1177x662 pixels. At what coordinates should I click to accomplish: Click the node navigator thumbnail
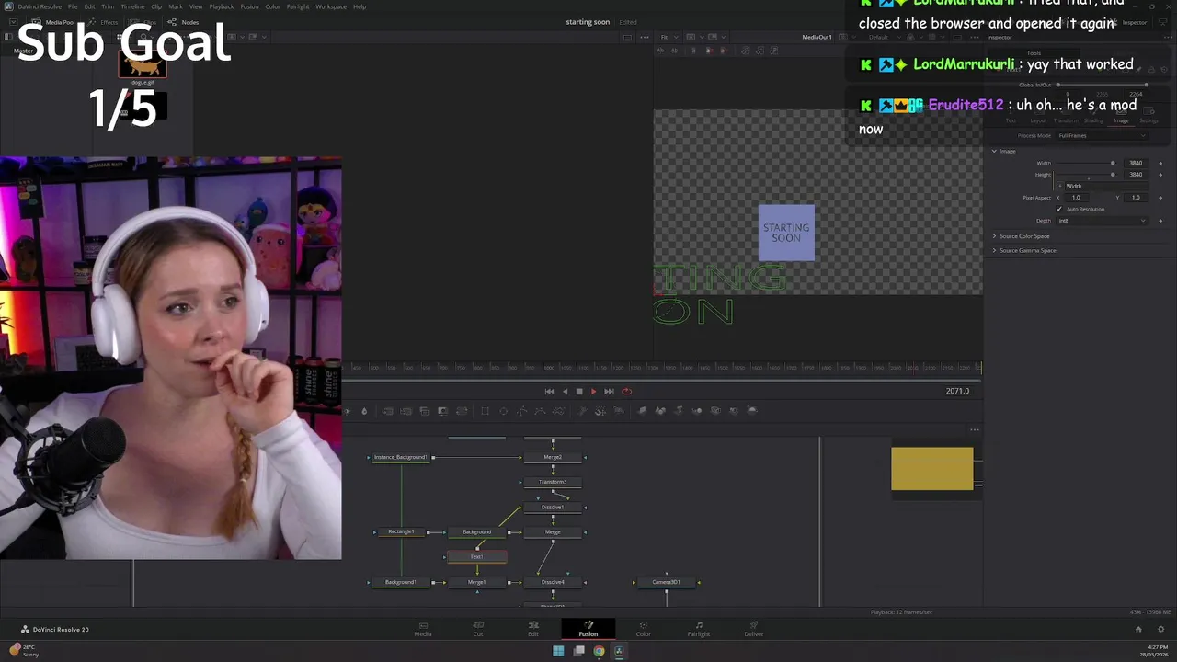(x=931, y=469)
